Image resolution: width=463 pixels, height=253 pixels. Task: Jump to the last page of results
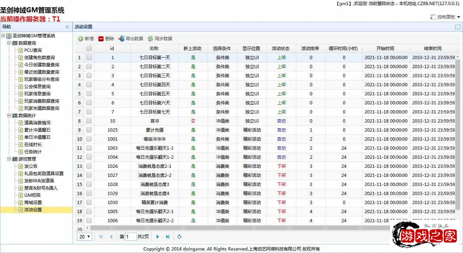click(x=167, y=237)
